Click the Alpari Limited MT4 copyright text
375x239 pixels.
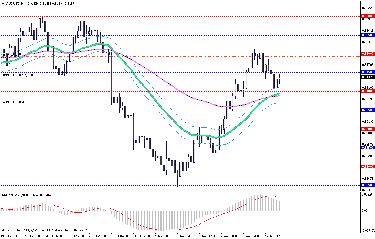48,230
